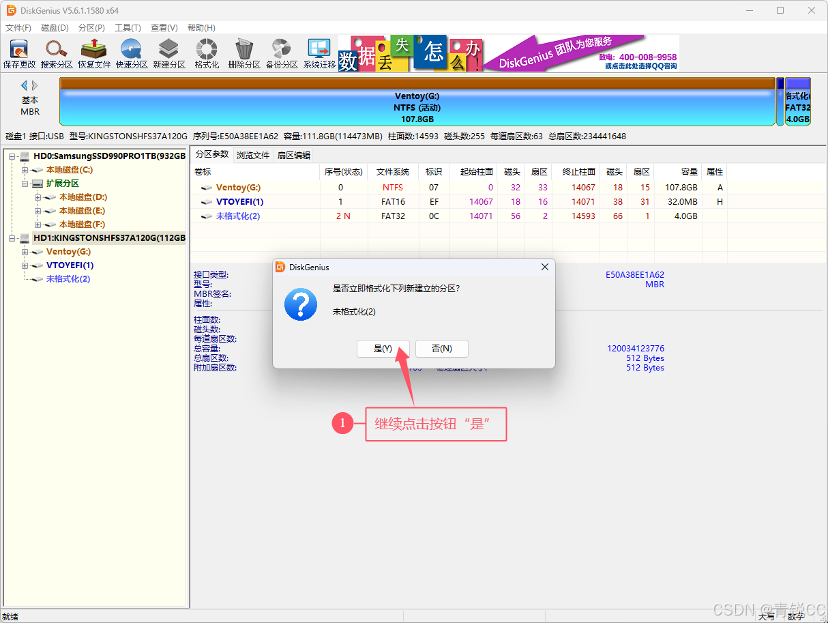Choose the 格式化 toolbar icon
The height and width of the screenshot is (623, 828).
(207, 54)
